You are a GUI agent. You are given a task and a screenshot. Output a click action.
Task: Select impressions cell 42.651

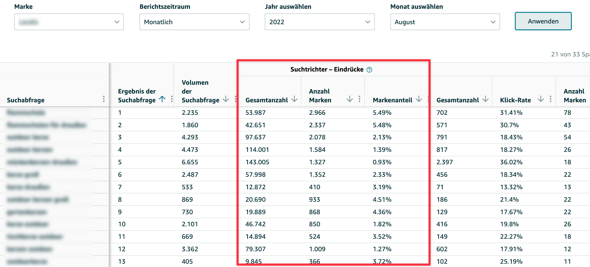(255, 125)
